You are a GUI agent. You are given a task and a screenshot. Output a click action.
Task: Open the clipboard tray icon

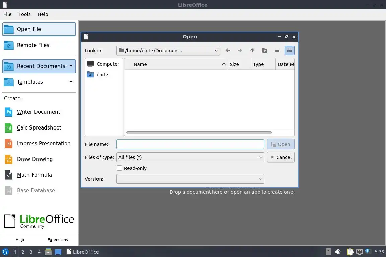click(350, 252)
